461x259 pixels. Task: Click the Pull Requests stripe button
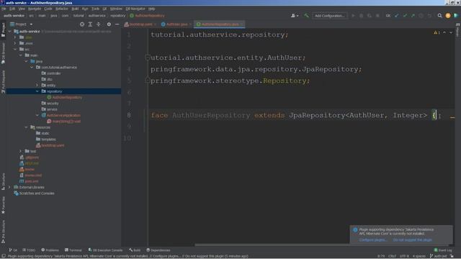[x=3, y=82]
